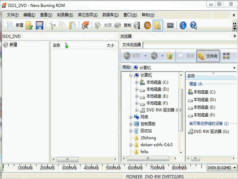The height and width of the screenshot is (179, 238).
Task: Click the Copy icon in toolbar
Action: pos(62,25)
